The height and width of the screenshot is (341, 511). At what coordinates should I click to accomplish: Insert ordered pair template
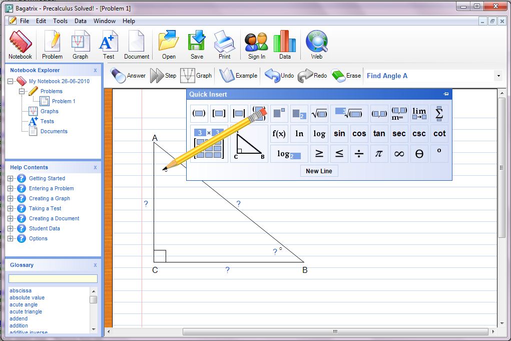point(379,114)
